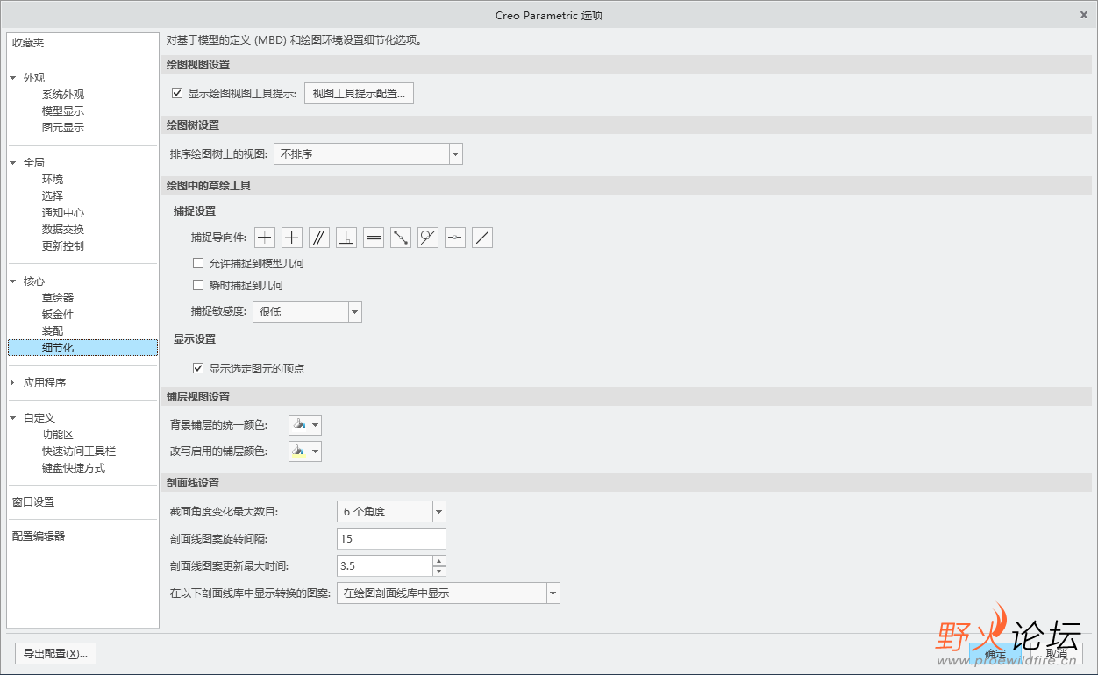Select 图元显示 in the sidebar
The height and width of the screenshot is (675, 1098).
click(63, 128)
